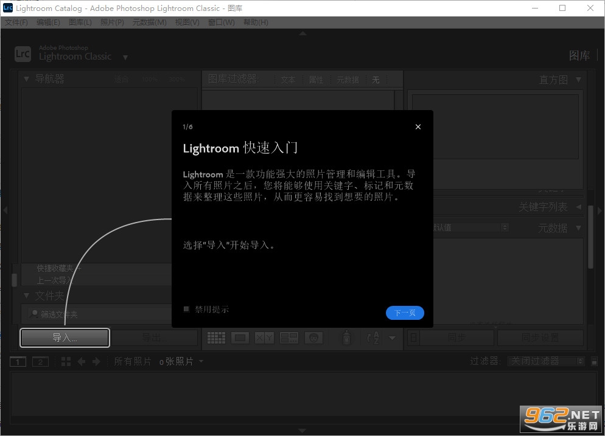605x436 pixels.
Task: Select the Painter spray can tool
Action: tap(346, 337)
